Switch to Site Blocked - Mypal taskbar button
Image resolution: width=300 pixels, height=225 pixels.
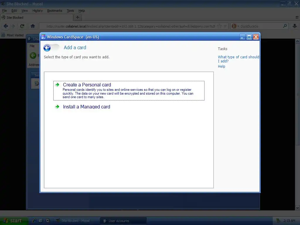[x=76, y=221]
